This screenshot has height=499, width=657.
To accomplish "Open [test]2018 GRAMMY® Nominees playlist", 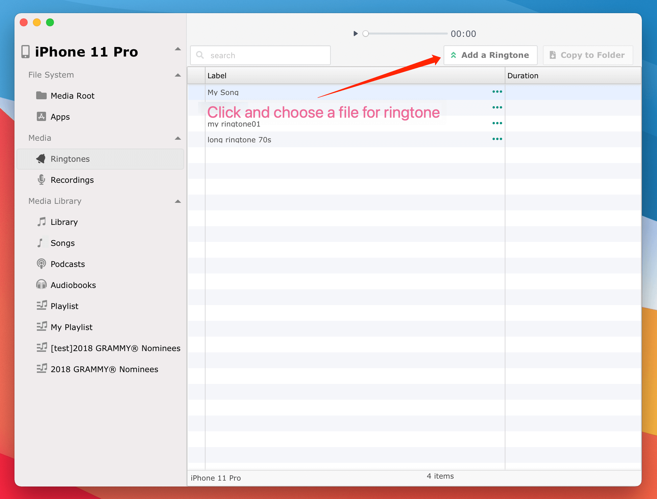I will 100,348.
